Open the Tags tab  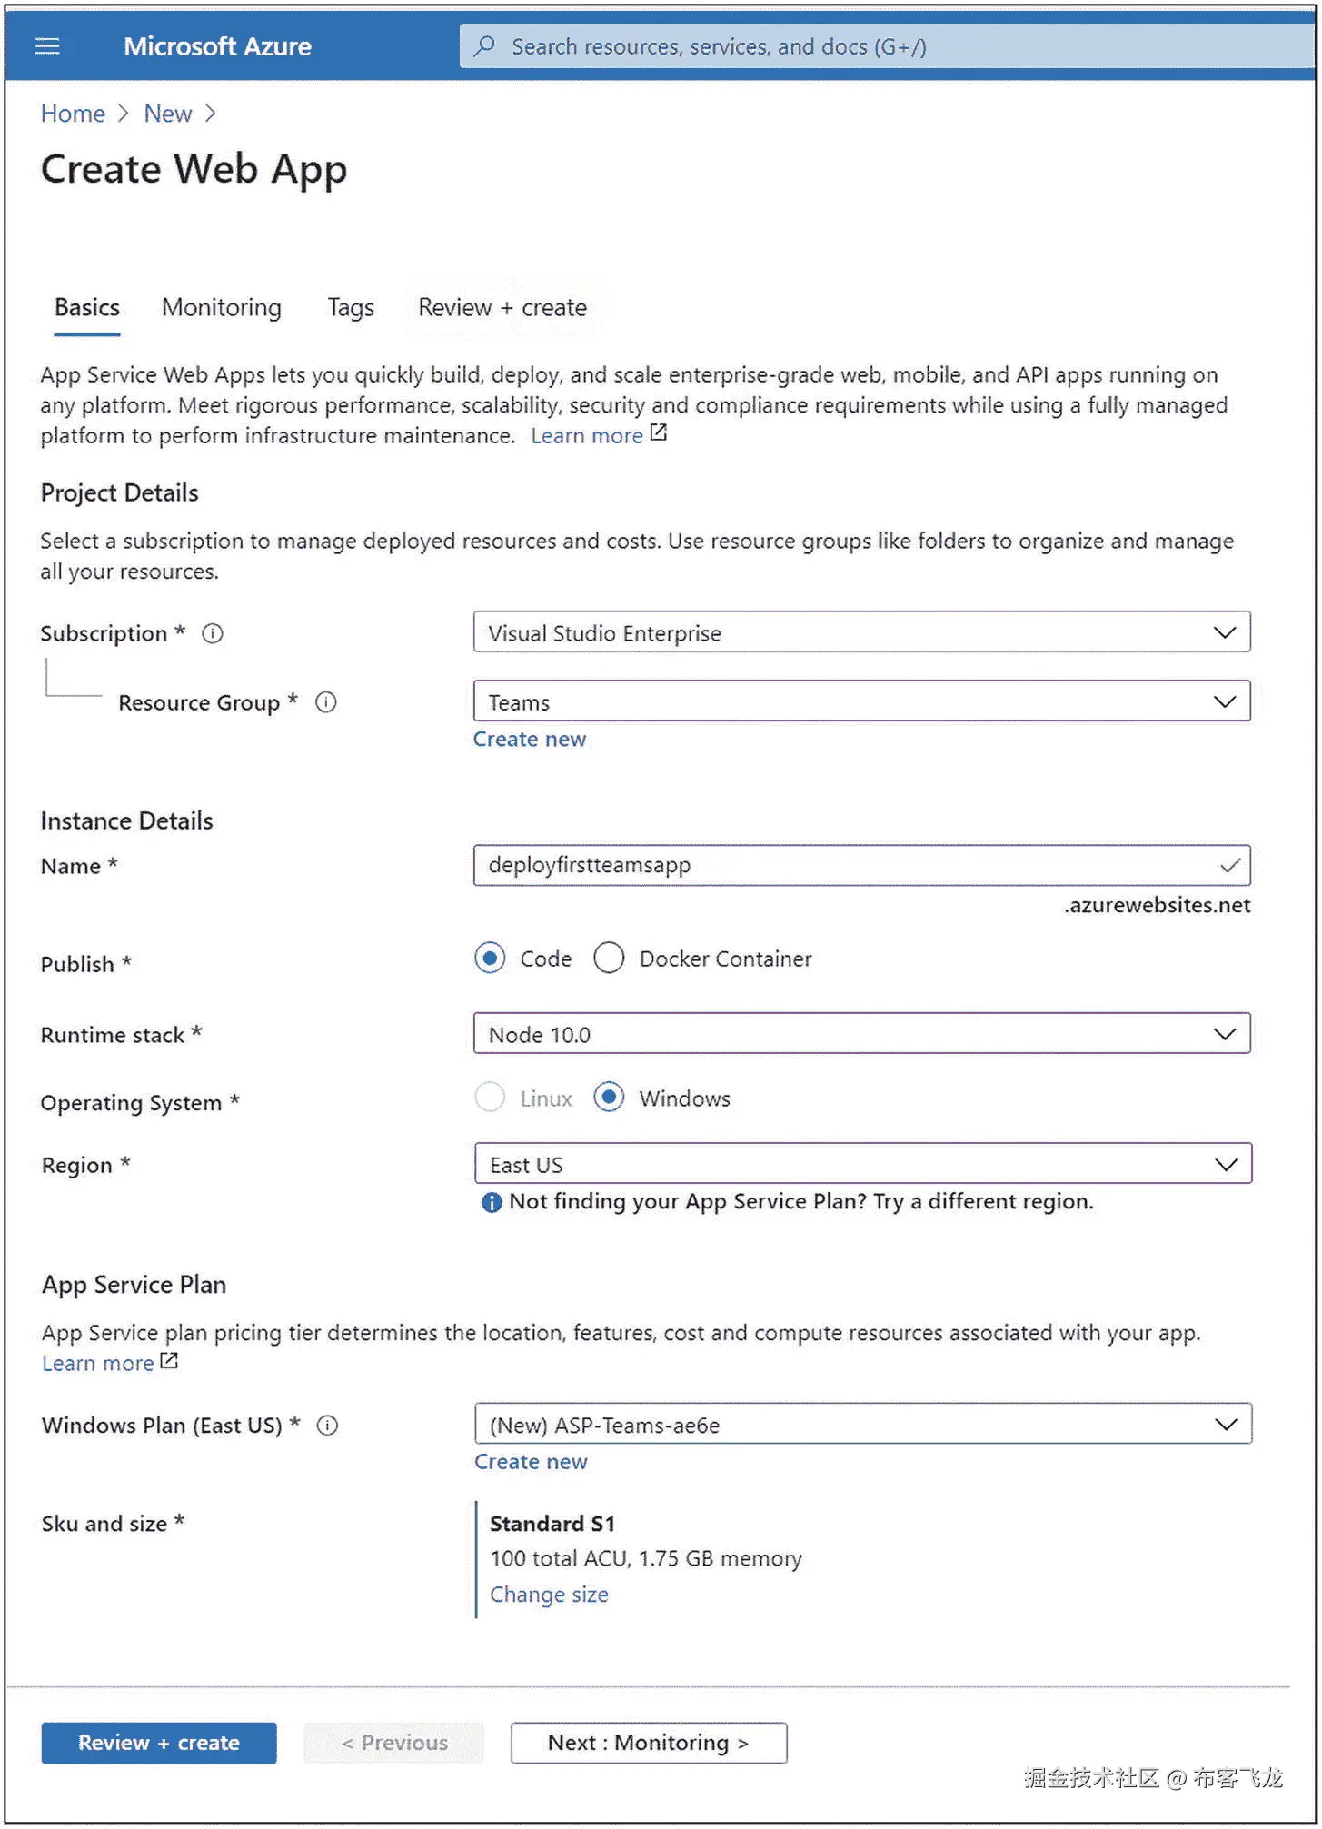point(351,308)
